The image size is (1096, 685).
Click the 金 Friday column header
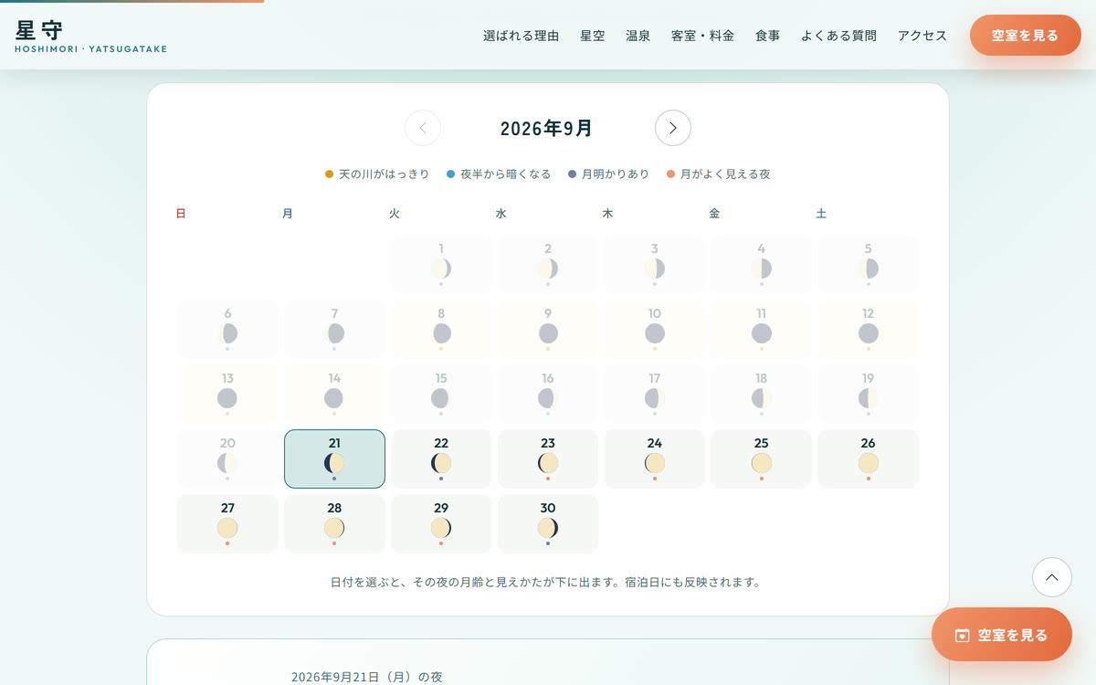pos(715,214)
